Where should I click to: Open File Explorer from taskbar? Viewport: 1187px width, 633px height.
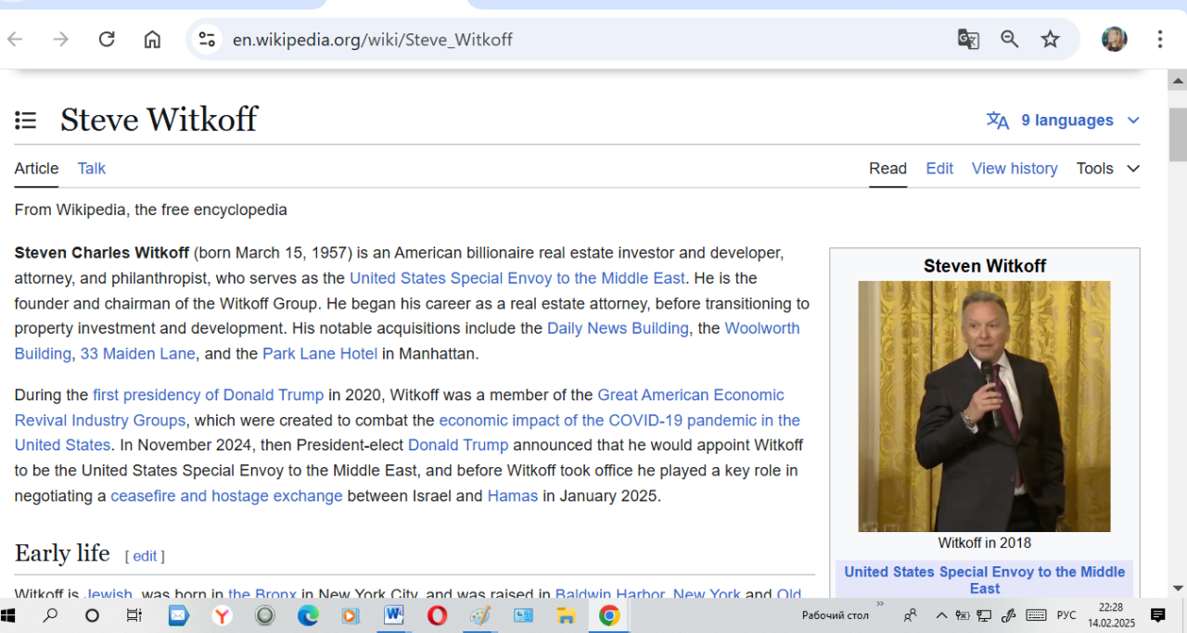566,615
